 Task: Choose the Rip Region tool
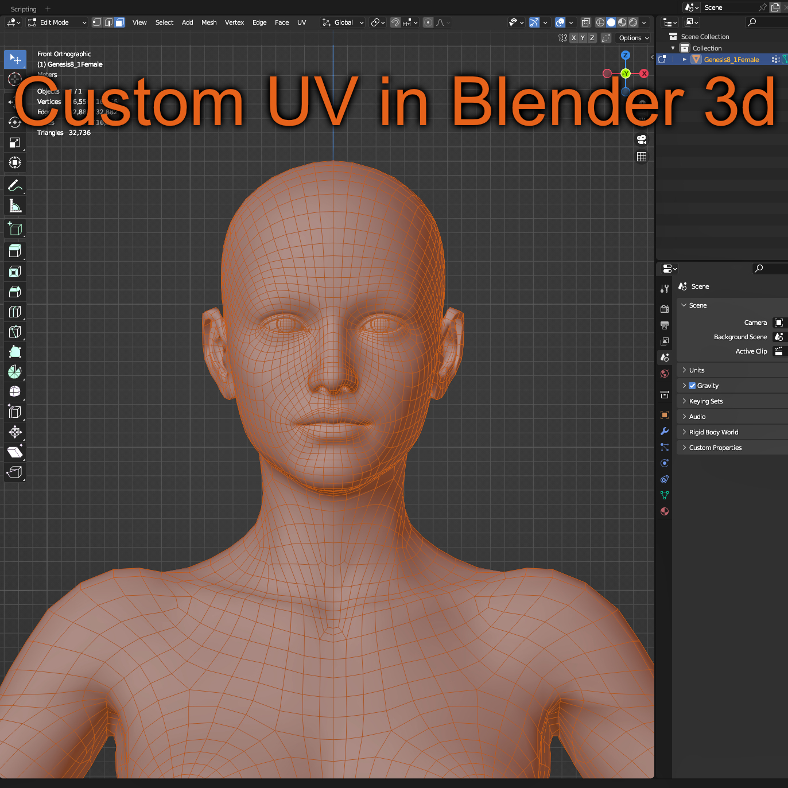[x=15, y=472]
